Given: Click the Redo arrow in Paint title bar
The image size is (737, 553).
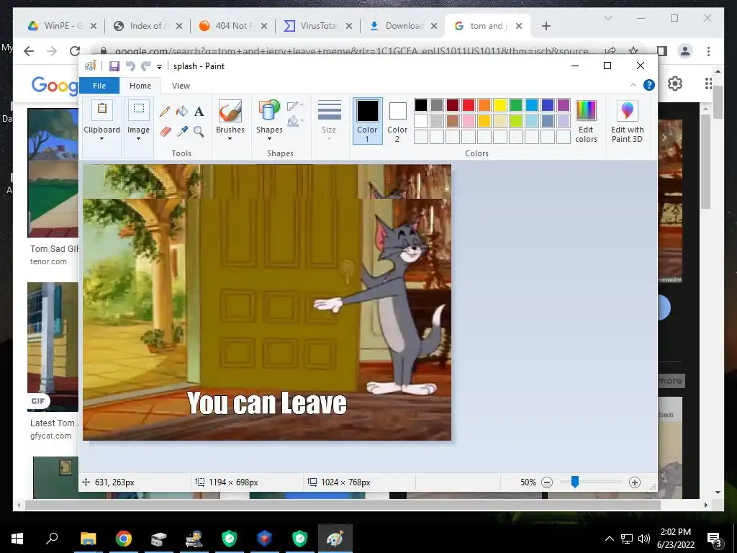Looking at the screenshot, I should tap(146, 66).
